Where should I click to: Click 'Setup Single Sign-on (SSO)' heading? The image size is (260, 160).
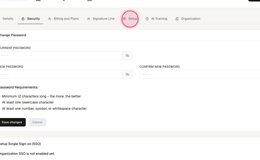tap(20, 144)
